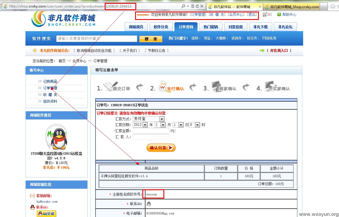Open the shopping cart icon
The width and height of the screenshot is (339, 217).
[264, 14]
